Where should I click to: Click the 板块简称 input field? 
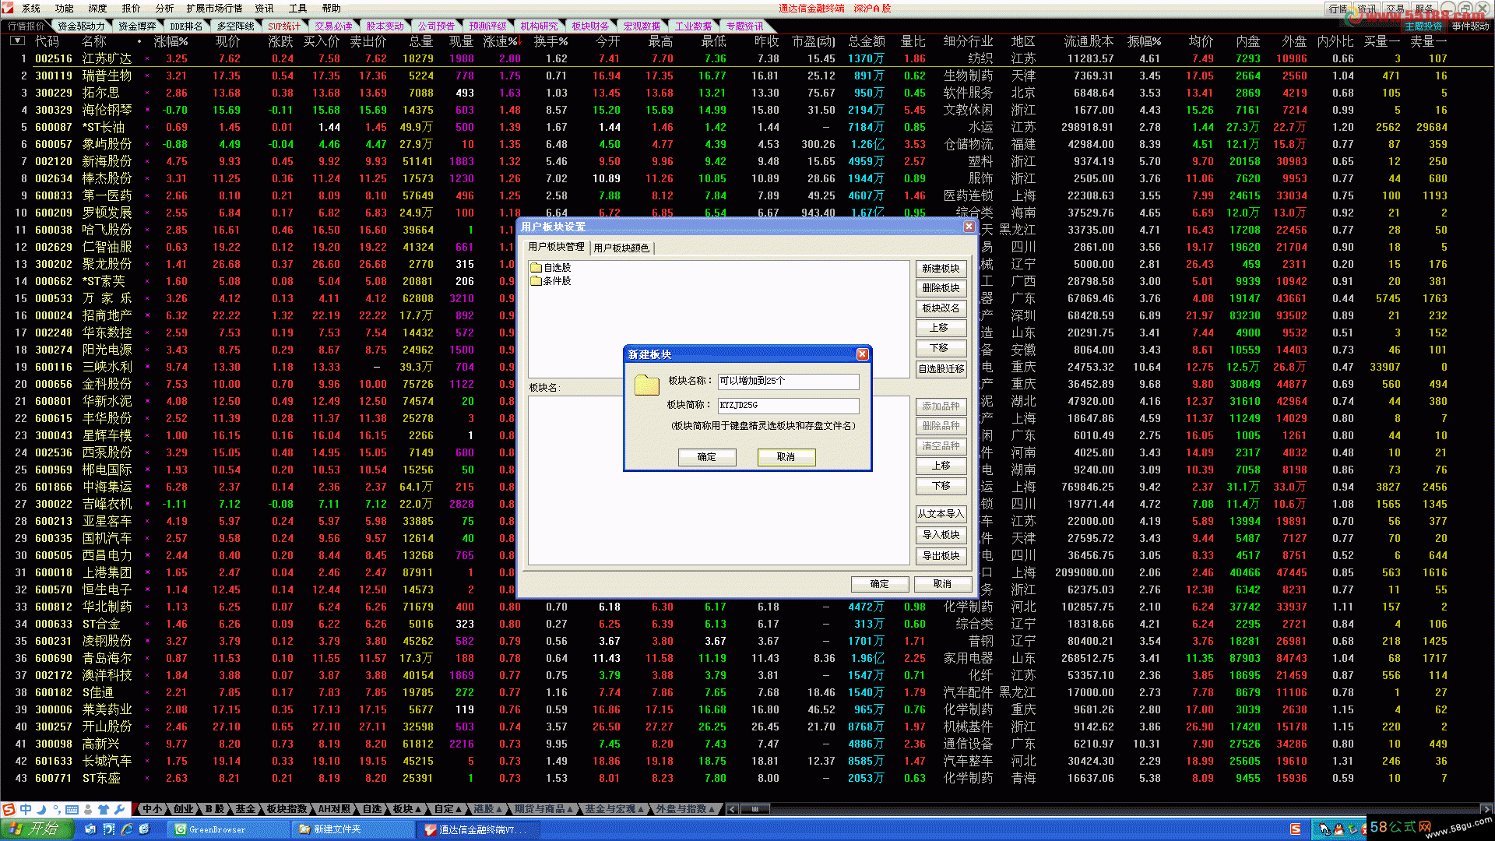(x=788, y=405)
